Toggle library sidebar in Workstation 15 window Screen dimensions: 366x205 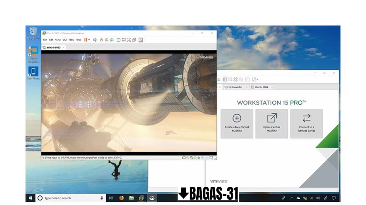click(x=225, y=80)
